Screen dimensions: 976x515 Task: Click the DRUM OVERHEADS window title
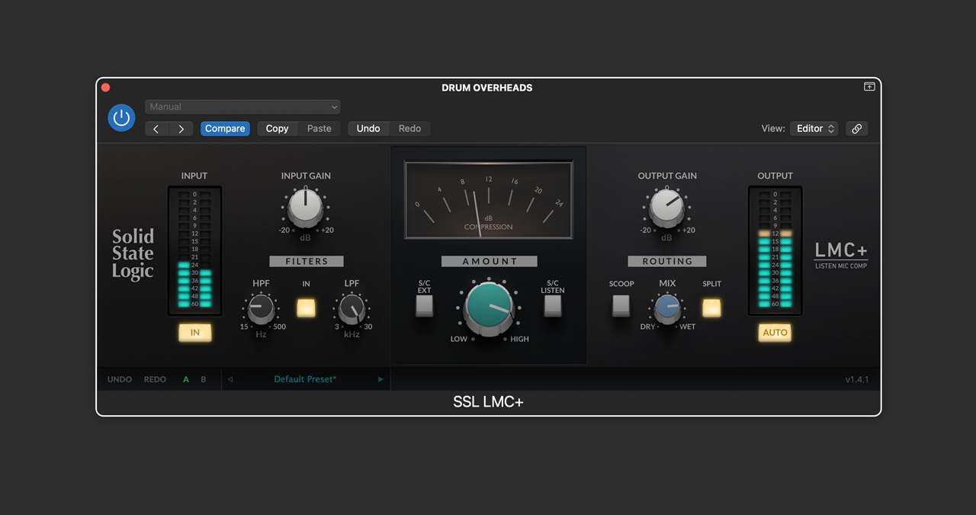[x=487, y=88]
